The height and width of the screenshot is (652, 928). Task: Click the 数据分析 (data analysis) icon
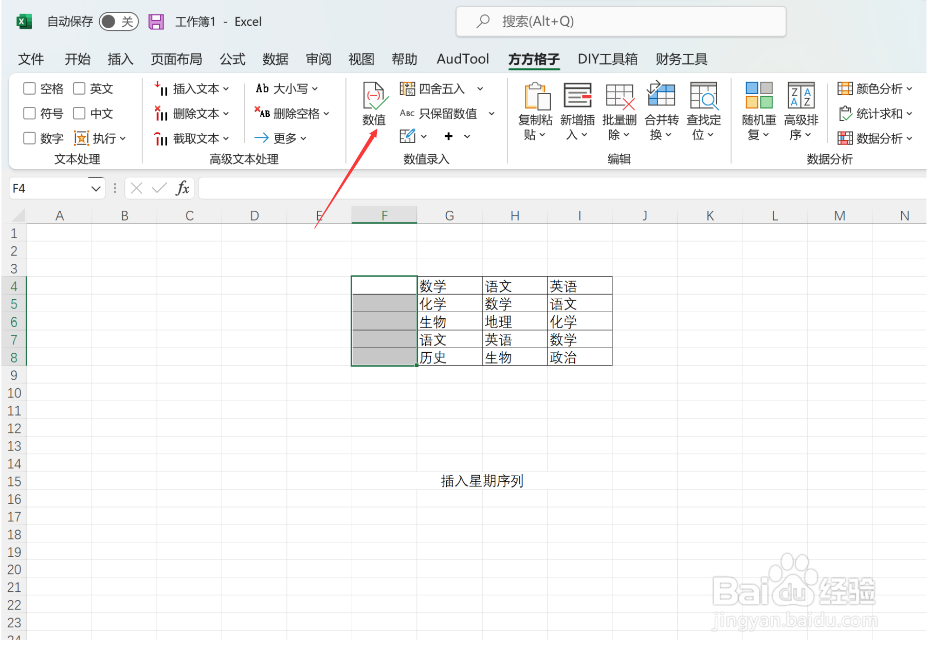coord(845,138)
